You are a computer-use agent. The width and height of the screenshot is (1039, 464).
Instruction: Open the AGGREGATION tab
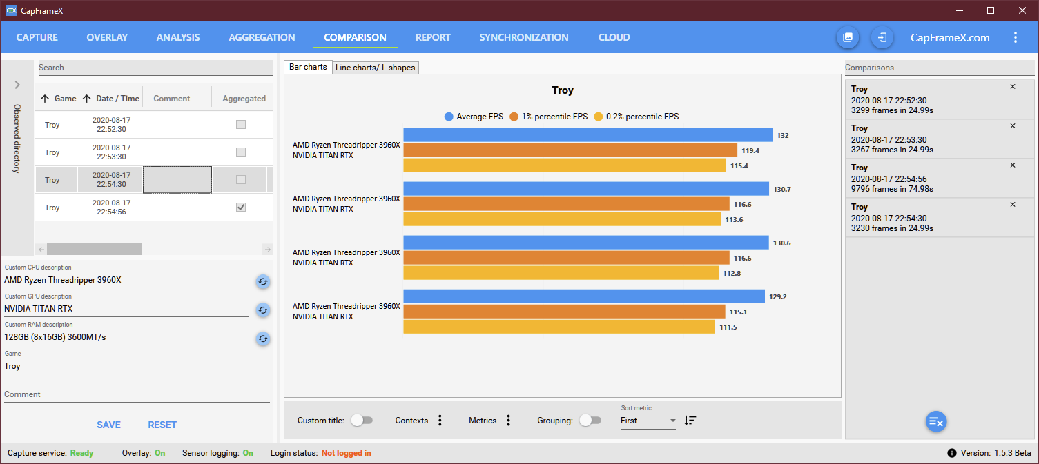(x=262, y=37)
